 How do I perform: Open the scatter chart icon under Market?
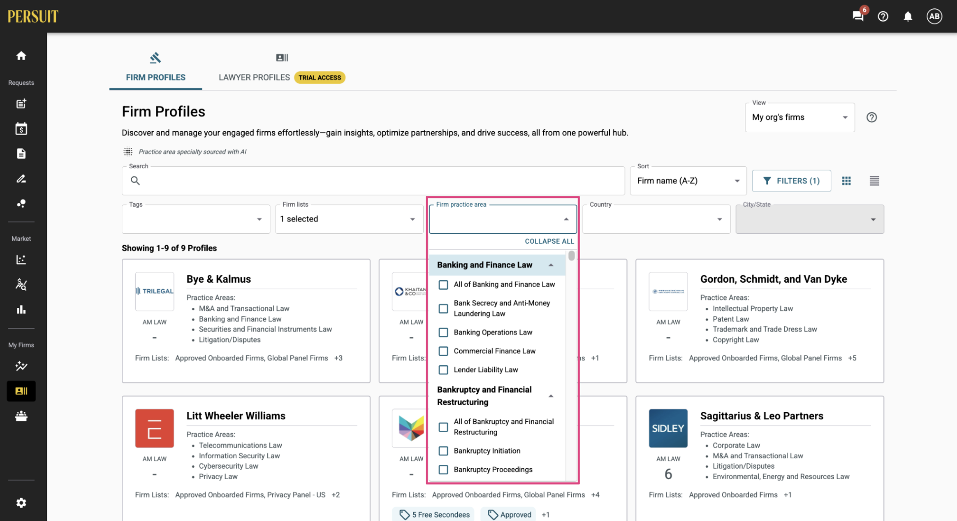pyautogui.click(x=21, y=260)
